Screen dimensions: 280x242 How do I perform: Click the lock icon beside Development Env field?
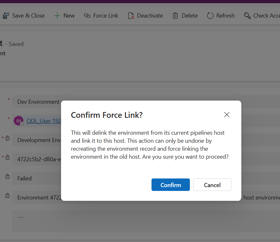(7, 138)
